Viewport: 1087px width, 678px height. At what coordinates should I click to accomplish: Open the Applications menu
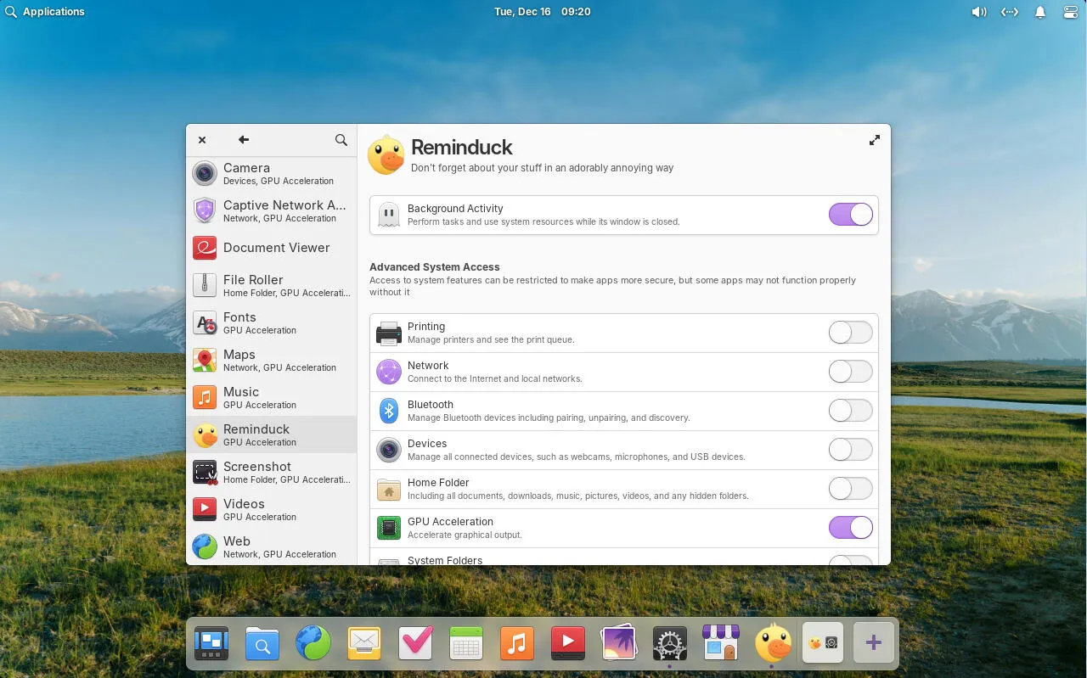46,11
